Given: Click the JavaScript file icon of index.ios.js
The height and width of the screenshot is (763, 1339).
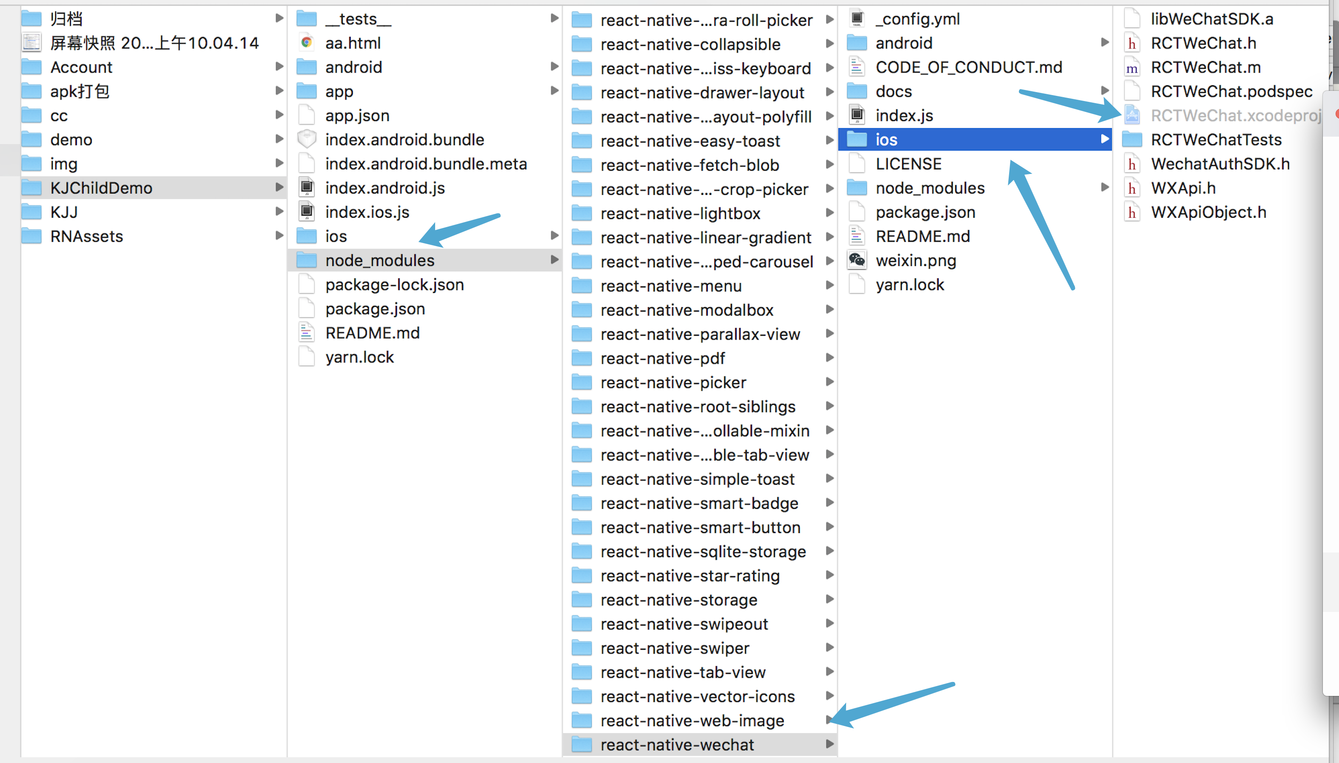Looking at the screenshot, I should [x=307, y=212].
